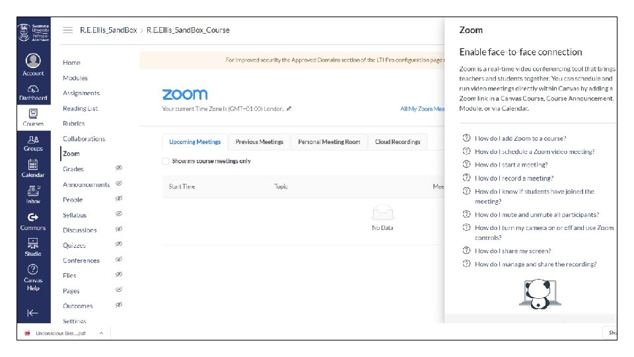The height and width of the screenshot is (357, 634).
Task: Open the Account avatar in global navigation
Action: (x=33, y=61)
